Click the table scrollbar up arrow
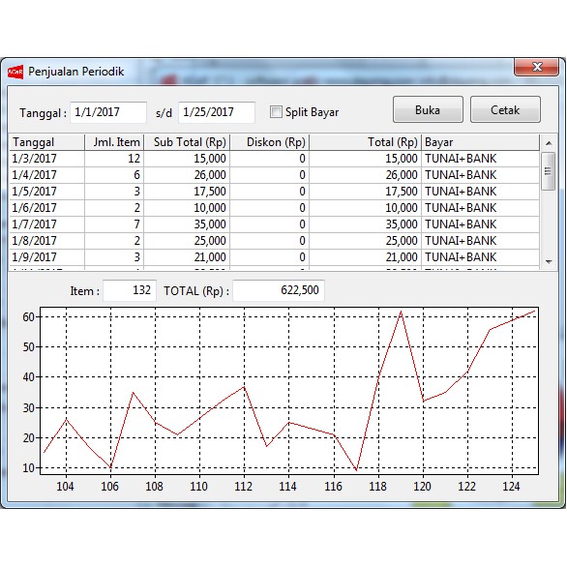The image size is (567, 567). (549, 143)
